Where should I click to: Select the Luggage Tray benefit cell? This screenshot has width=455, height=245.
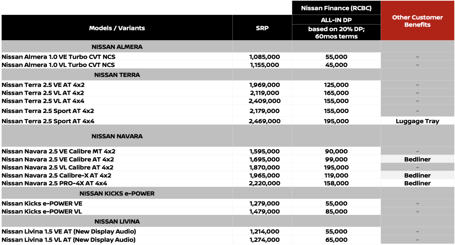pos(417,121)
